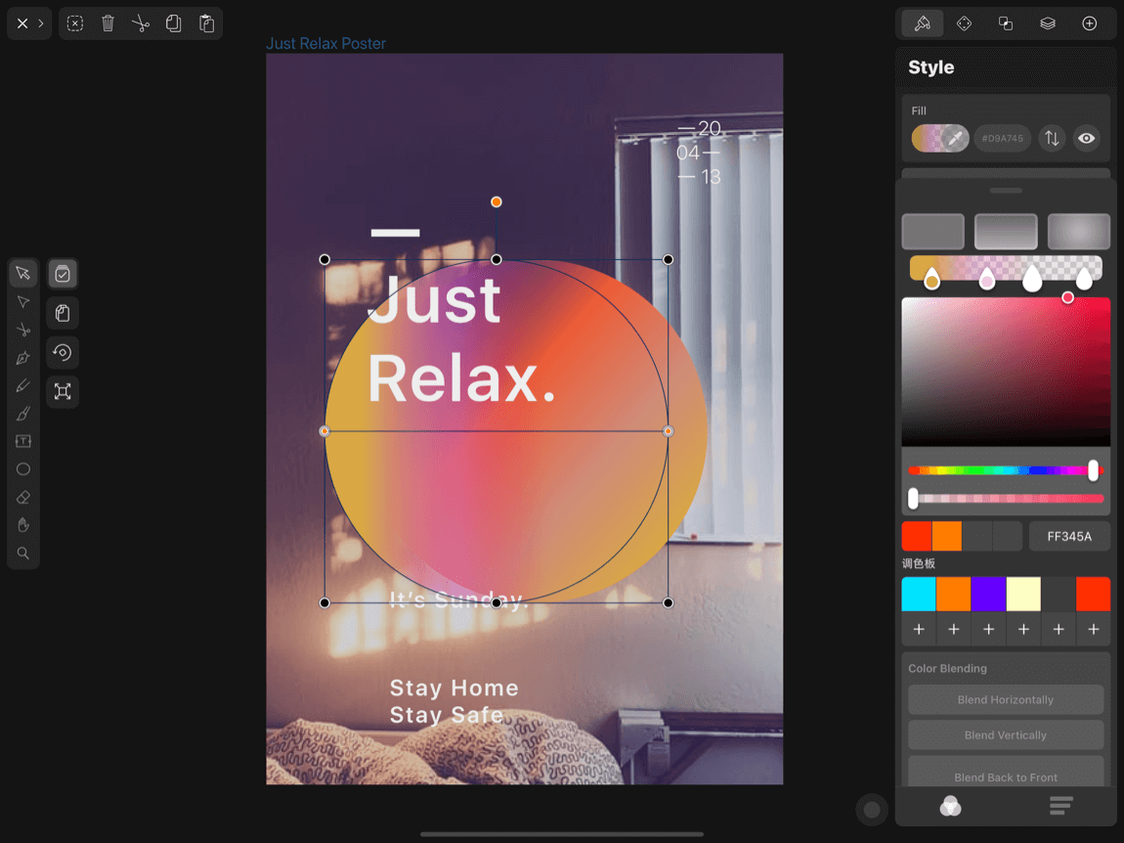Select the third white gradient stop

click(x=1031, y=279)
